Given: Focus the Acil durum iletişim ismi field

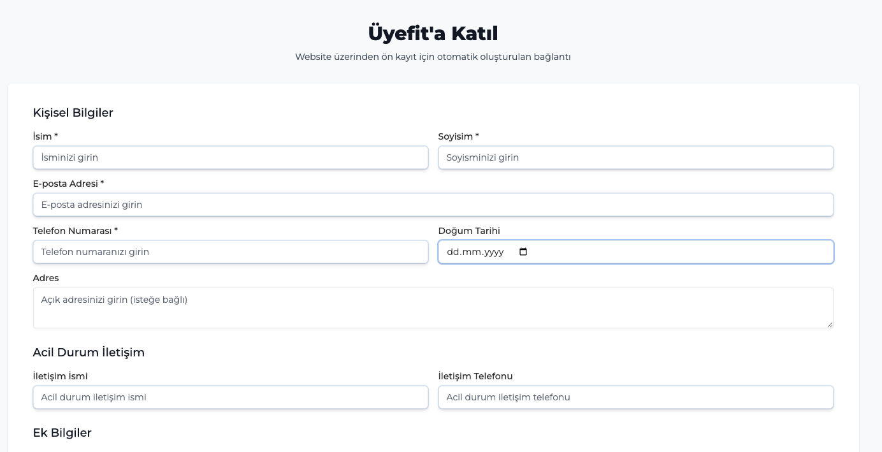Looking at the screenshot, I should click(231, 397).
